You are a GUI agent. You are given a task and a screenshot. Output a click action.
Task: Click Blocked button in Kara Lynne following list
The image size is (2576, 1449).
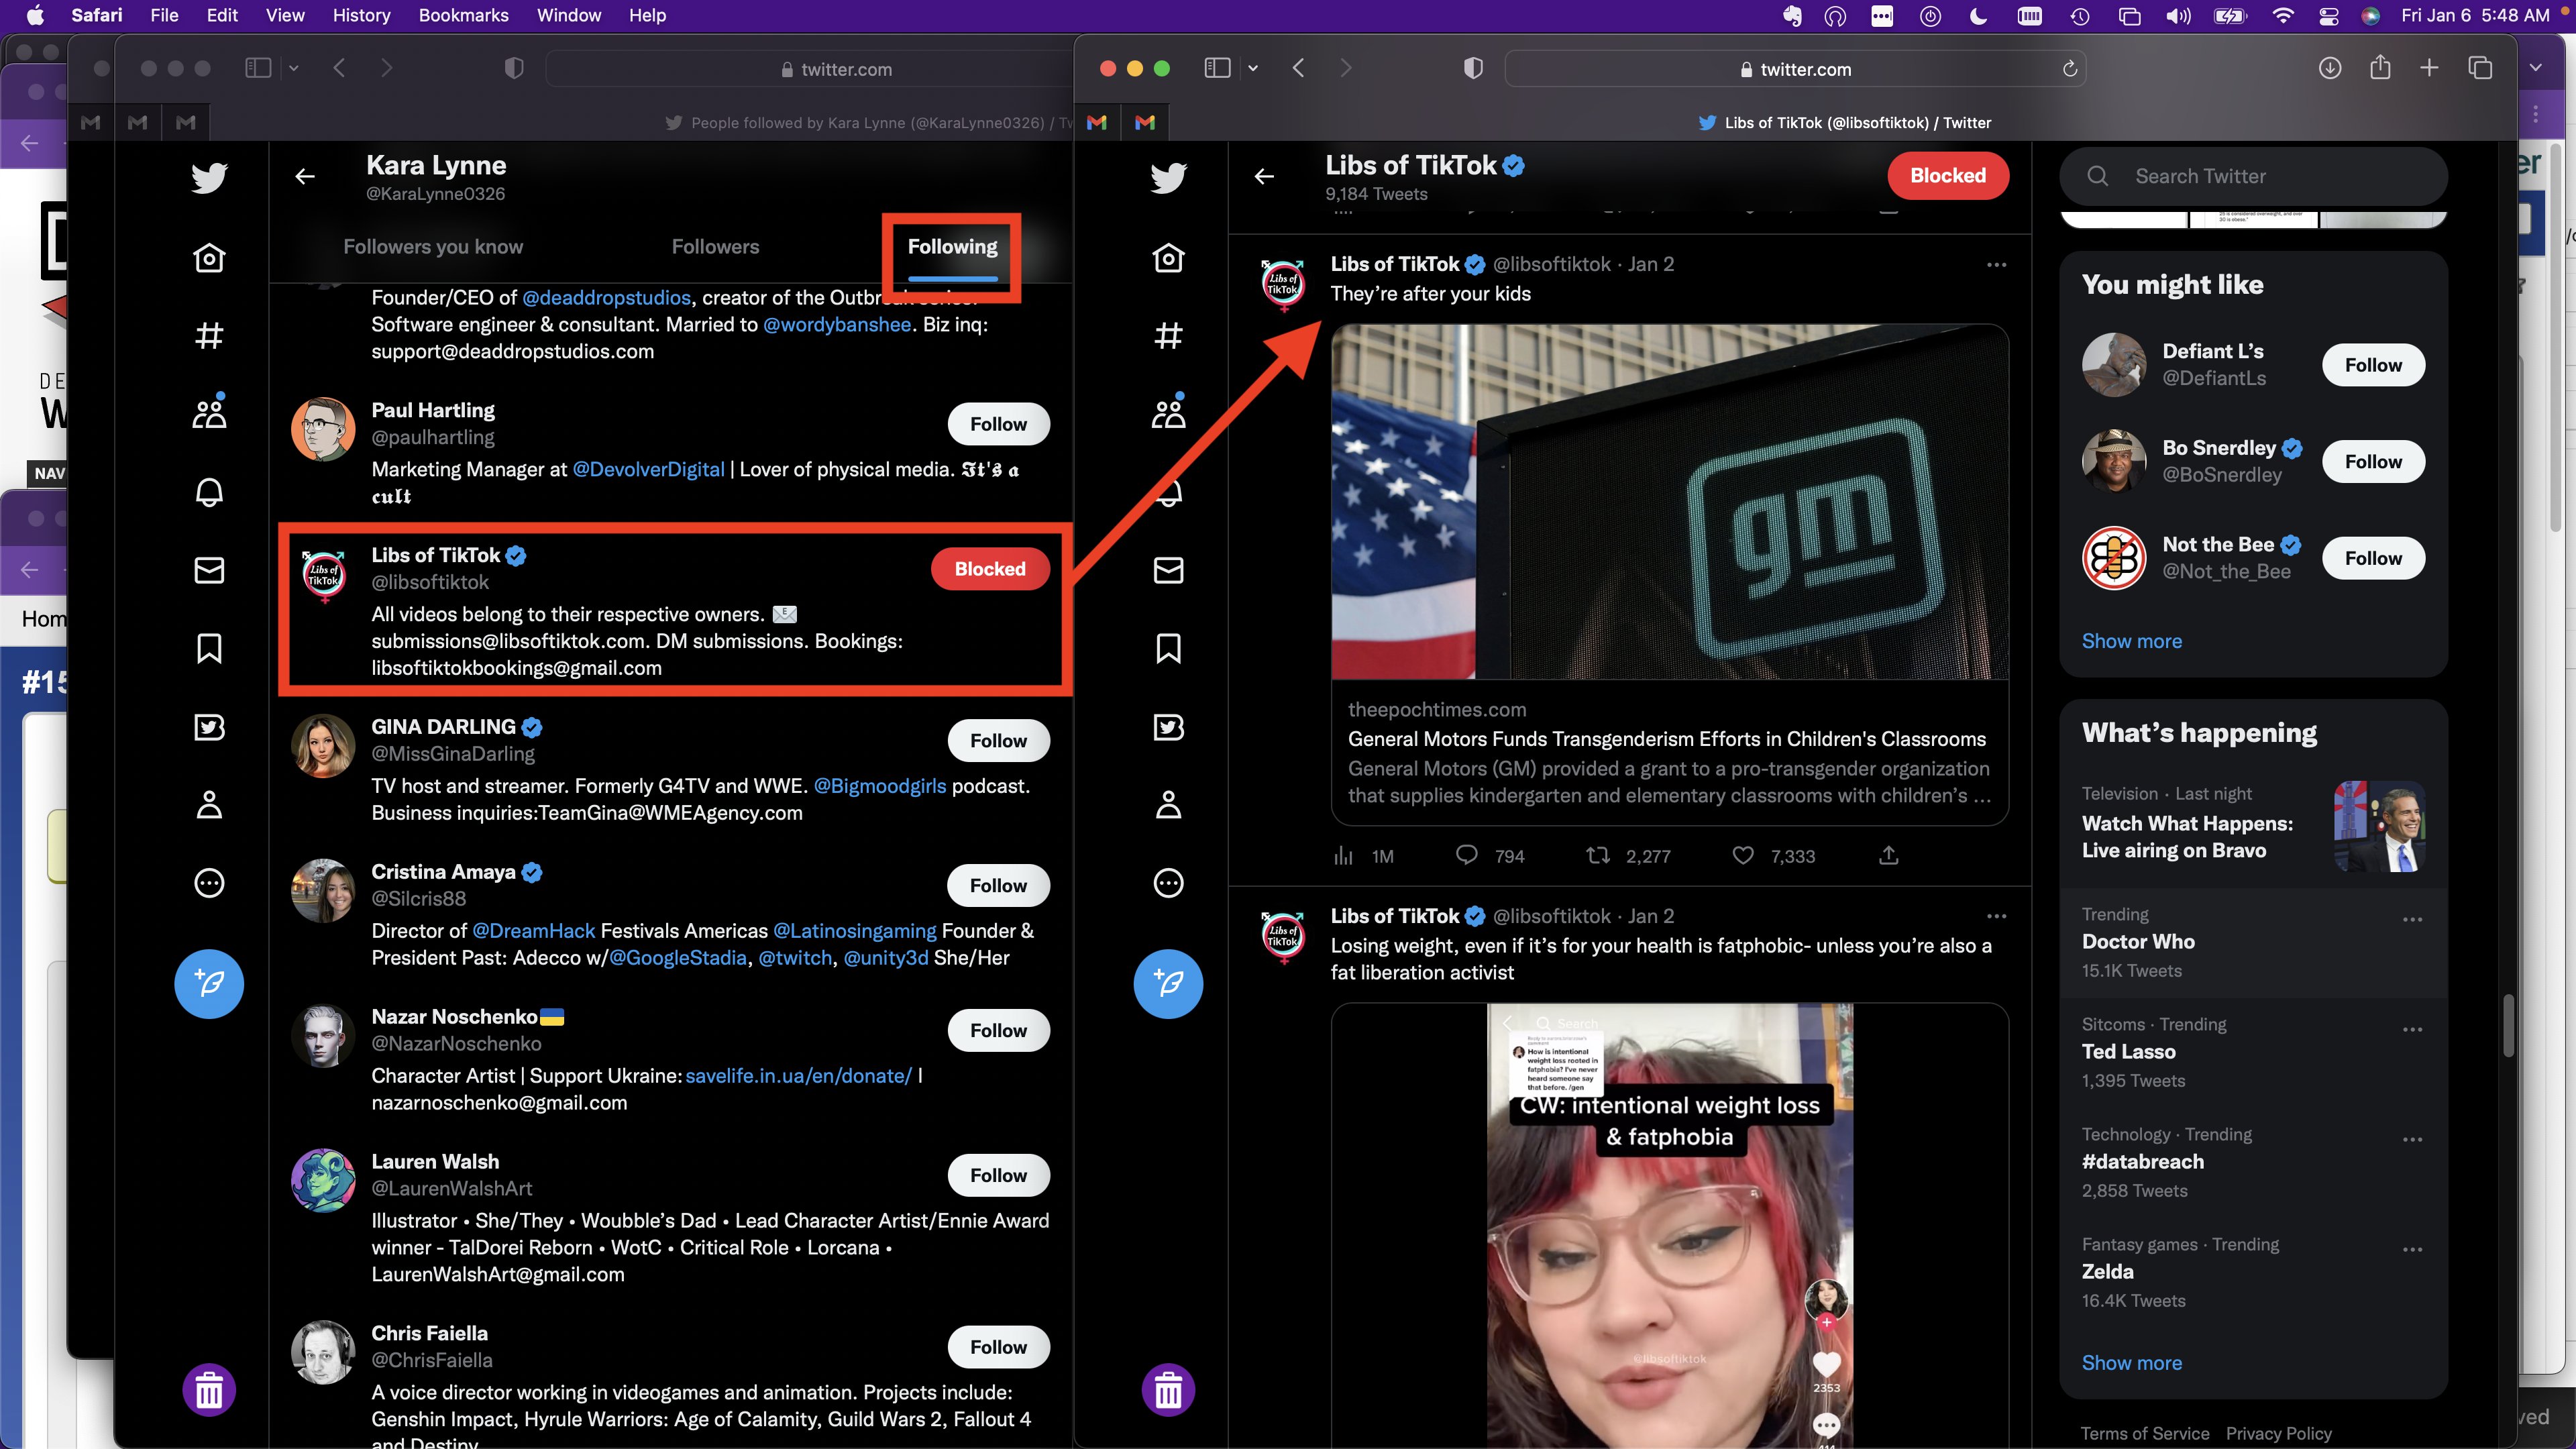pyautogui.click(x=989, y=569)
